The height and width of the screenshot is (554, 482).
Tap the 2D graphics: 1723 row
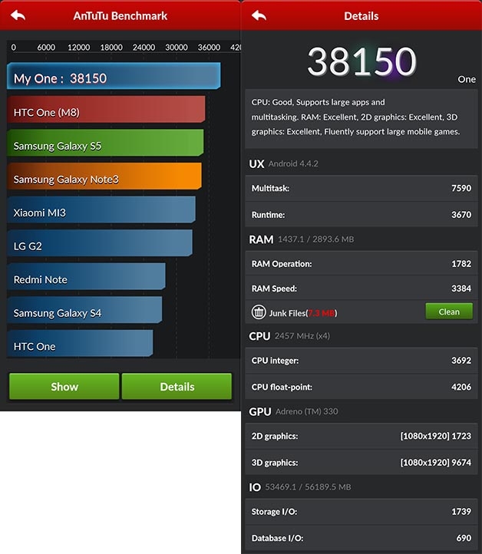pyautogui.click(x=361, y=436)
